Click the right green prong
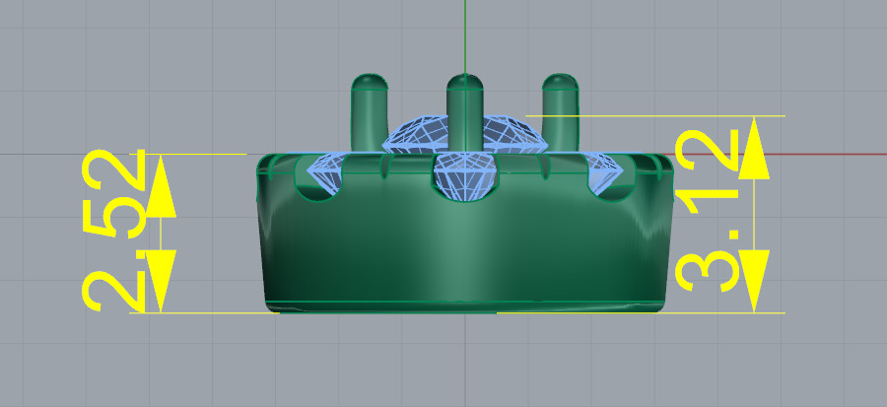Viewport: 887px width, 407px height. coord(560,113)
